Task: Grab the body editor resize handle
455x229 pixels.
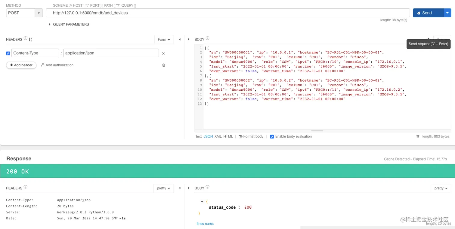Action: 317,131
